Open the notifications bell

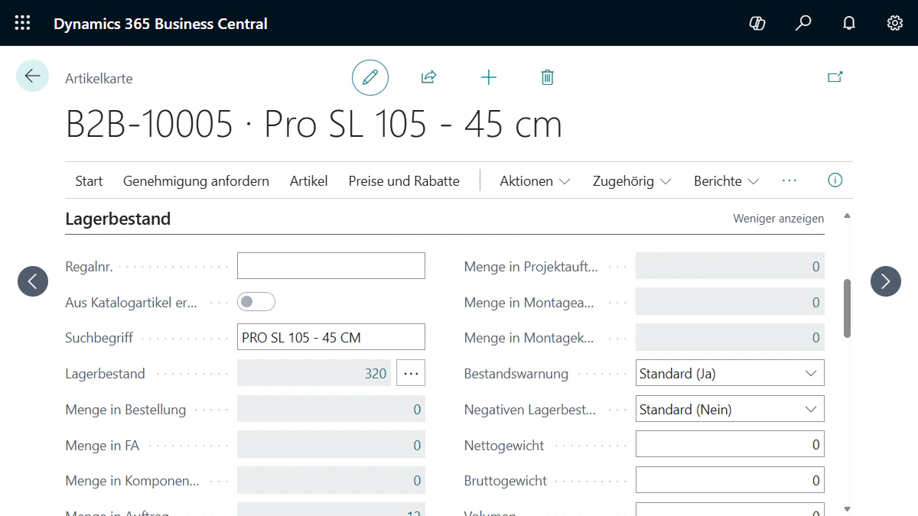(849, 23)
